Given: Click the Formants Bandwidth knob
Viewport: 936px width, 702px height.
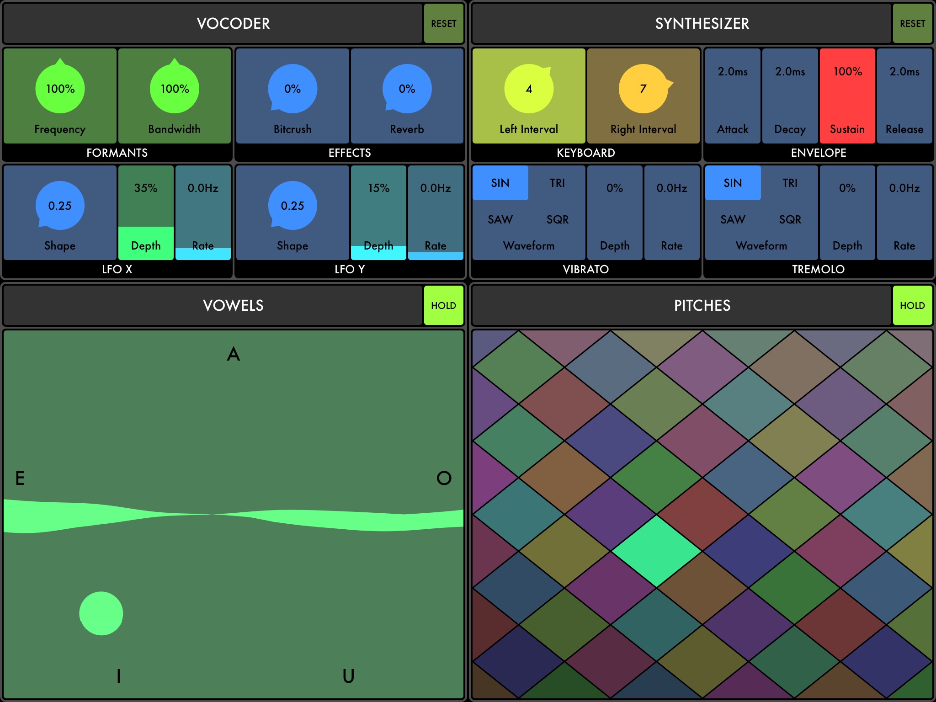Looking at the screenshot, I should [x=175, y=89].
